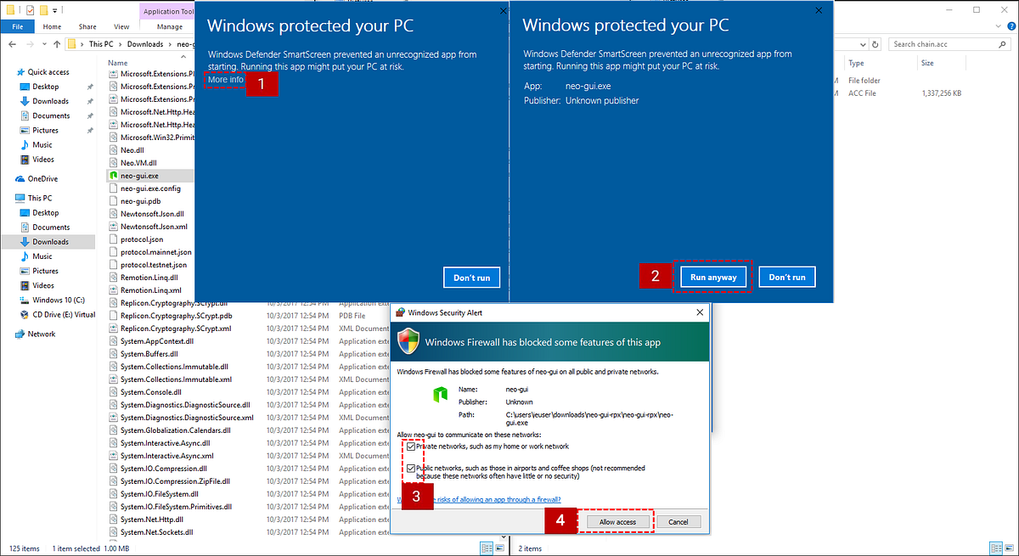Open Downloads under Quick access
This screenshot has width=1019, height=556.
click(50, 101)
